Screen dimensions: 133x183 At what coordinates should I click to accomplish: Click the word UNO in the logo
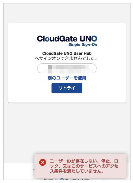[x=88, y=39]
